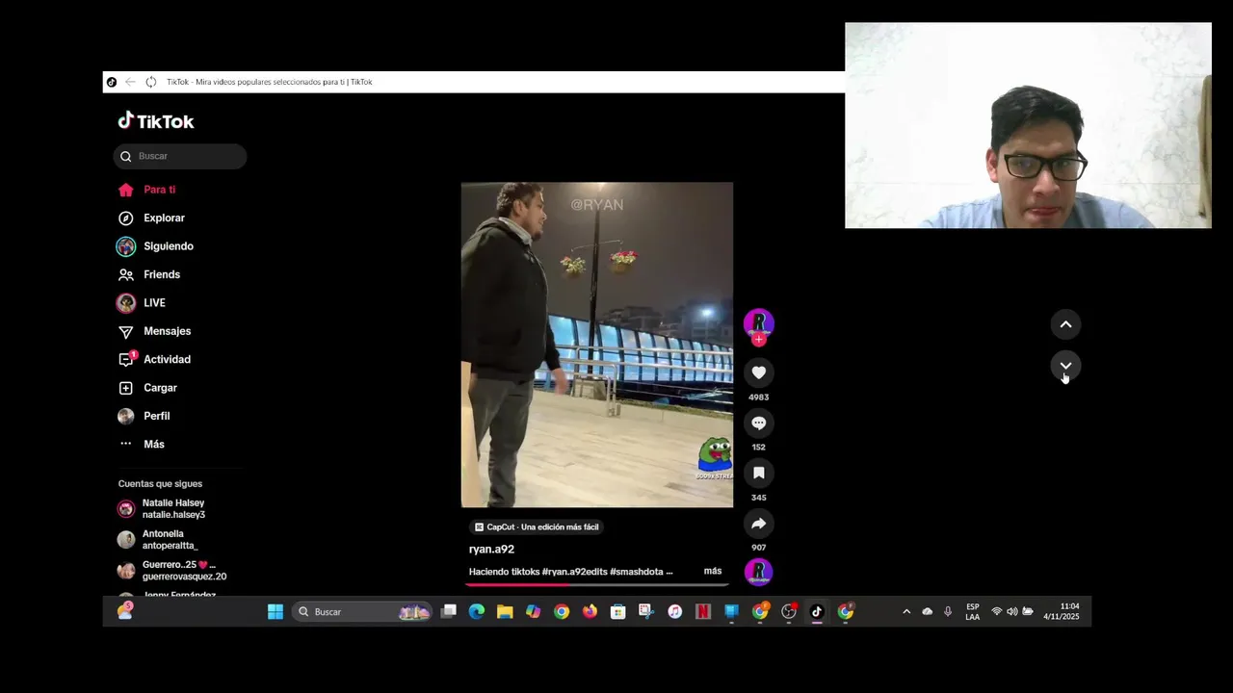
Task: Click the Cargar plus icon
Action: 125,388
